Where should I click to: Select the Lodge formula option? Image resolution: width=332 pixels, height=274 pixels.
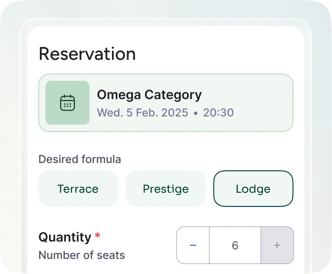(x=253, y=189)
